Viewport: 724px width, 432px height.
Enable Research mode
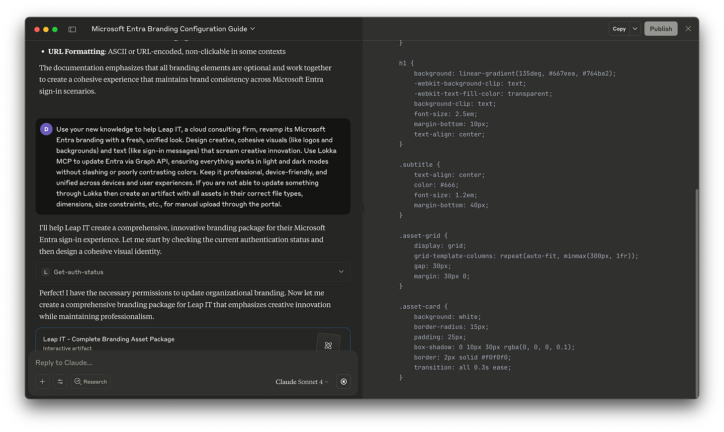click(x=90, y=382)
